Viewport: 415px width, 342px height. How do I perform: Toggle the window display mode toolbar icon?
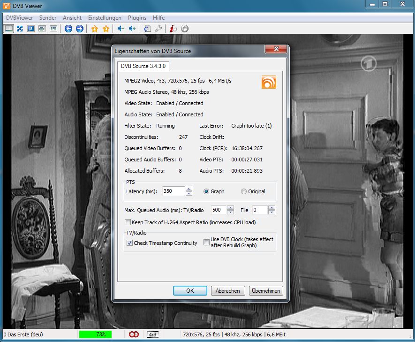tap(8, 28)
